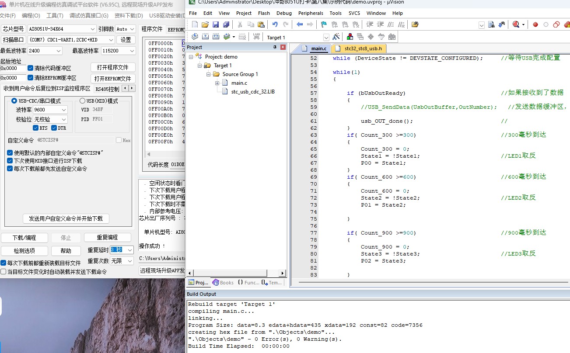570x353 pixels.
Task: Open the Debug menu in µVision
Action: point(284,13)
